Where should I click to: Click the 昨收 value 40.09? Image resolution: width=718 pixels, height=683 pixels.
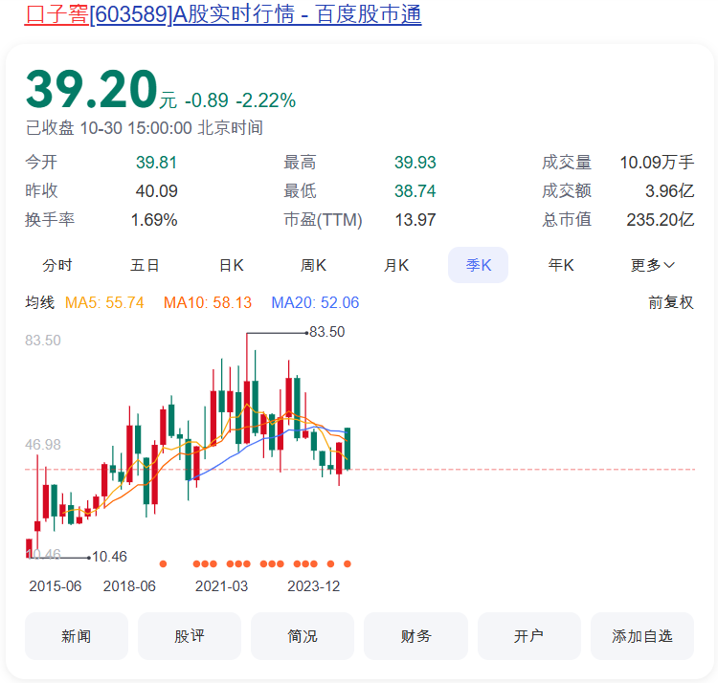point(156,190)
